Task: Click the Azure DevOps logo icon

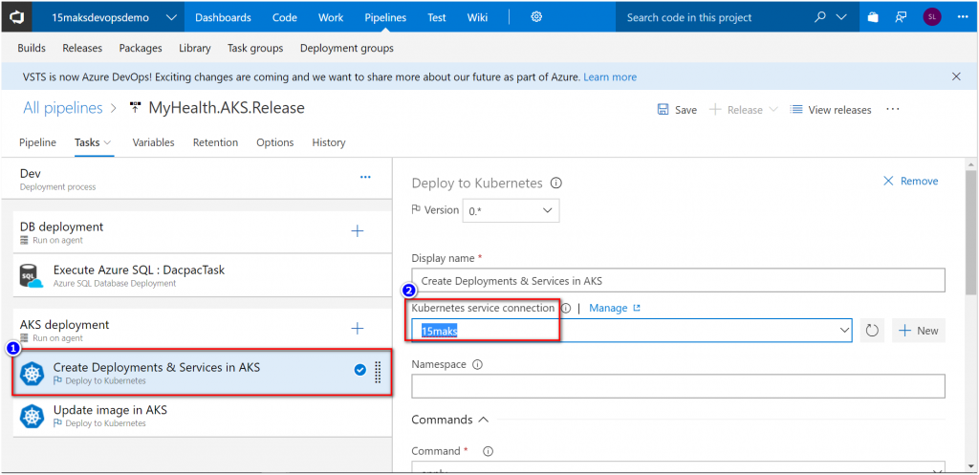Action: (x=16, y=17)
